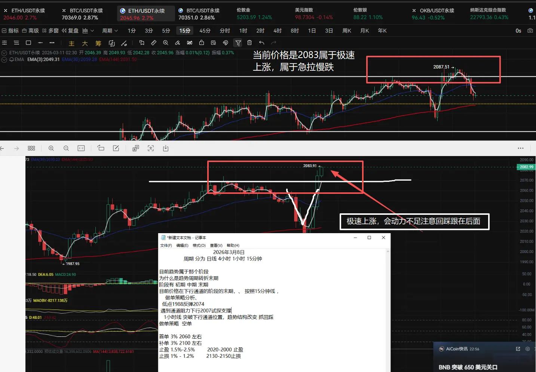The image size is (536, 372).
Task: Select the 1分 timeframe
Action: [x=132, y=31]
